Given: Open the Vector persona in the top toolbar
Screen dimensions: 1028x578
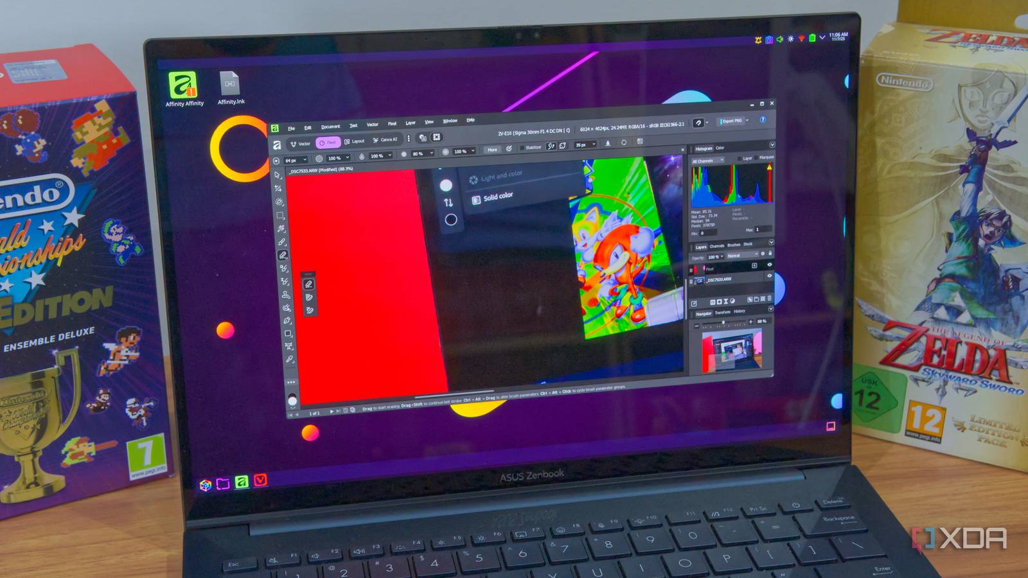Looking at the screenshot, I should click(301, 144).
